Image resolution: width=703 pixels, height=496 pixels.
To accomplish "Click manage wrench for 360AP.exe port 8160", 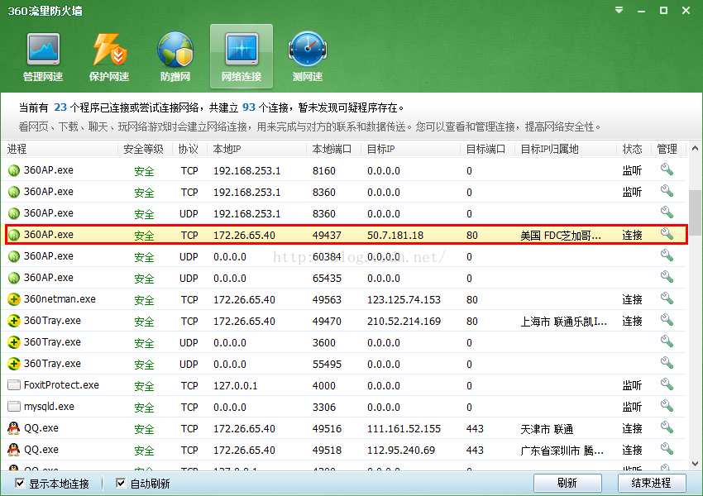I will pyautogui.click(x=667, y=169).
